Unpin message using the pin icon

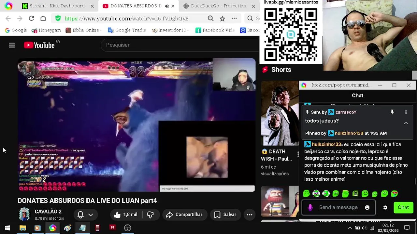point(392,112)
